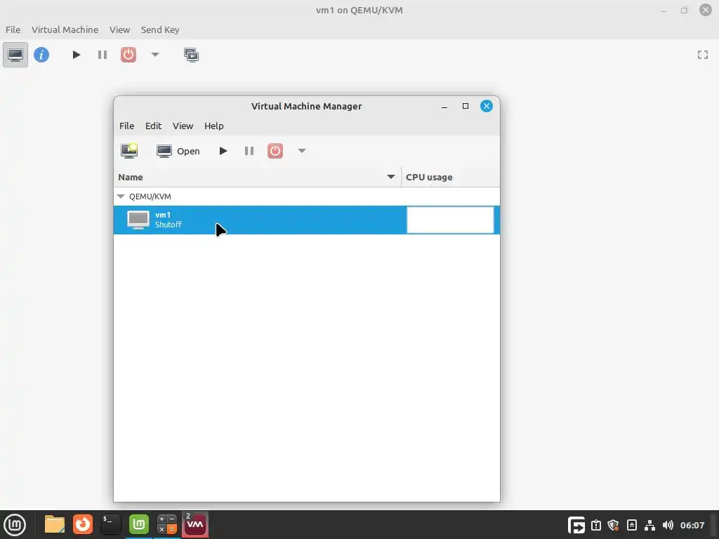Click the Pause button in Virtual Machine Manager toolbar
This screenshot has width=719, height=539.
click(x=249, y=151)
